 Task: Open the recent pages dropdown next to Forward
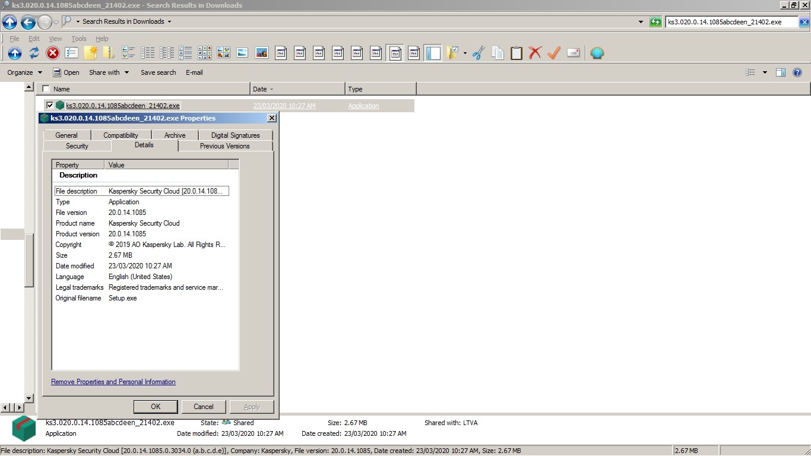click(56, 23)
